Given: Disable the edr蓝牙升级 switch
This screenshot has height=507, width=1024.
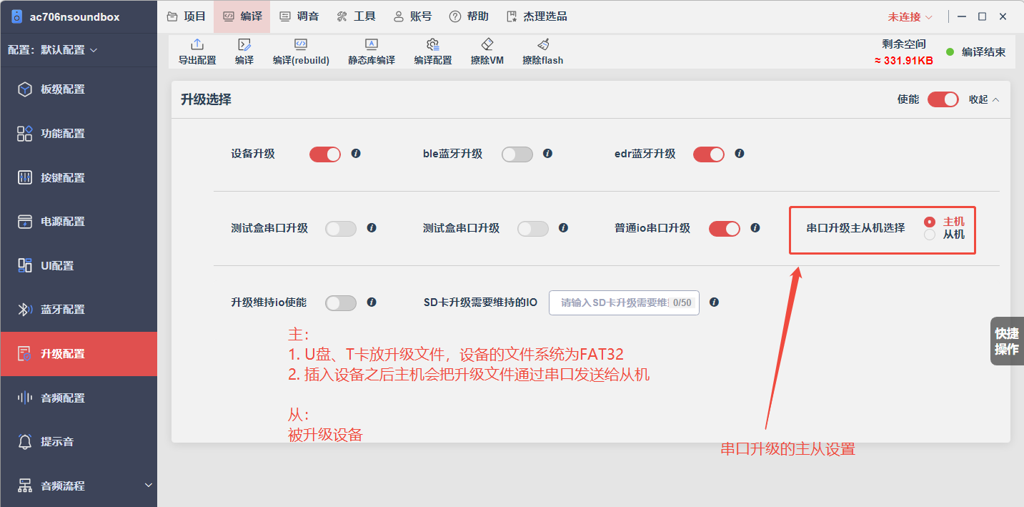Looking at the screenshot, I should [709, 154].
